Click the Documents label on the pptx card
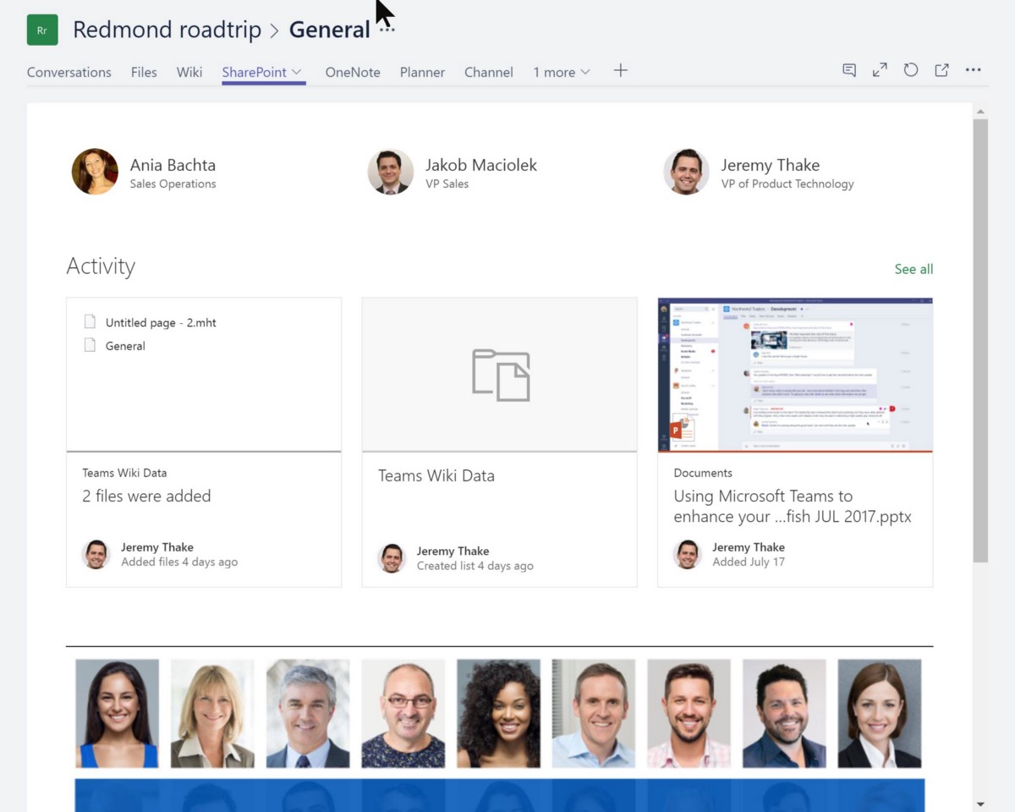The width and height of the screenshot is (1015, 812). point(703,473)
